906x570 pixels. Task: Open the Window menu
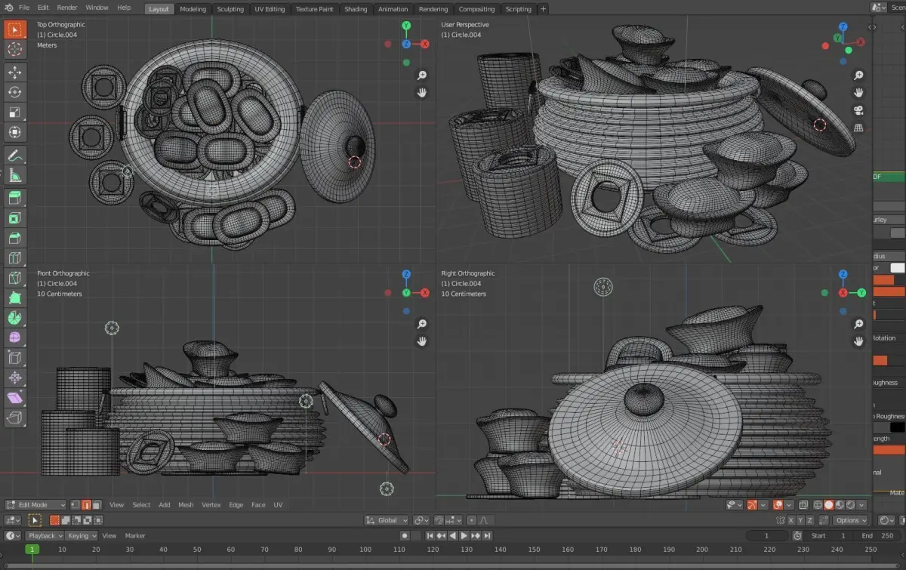pos(97,8)
